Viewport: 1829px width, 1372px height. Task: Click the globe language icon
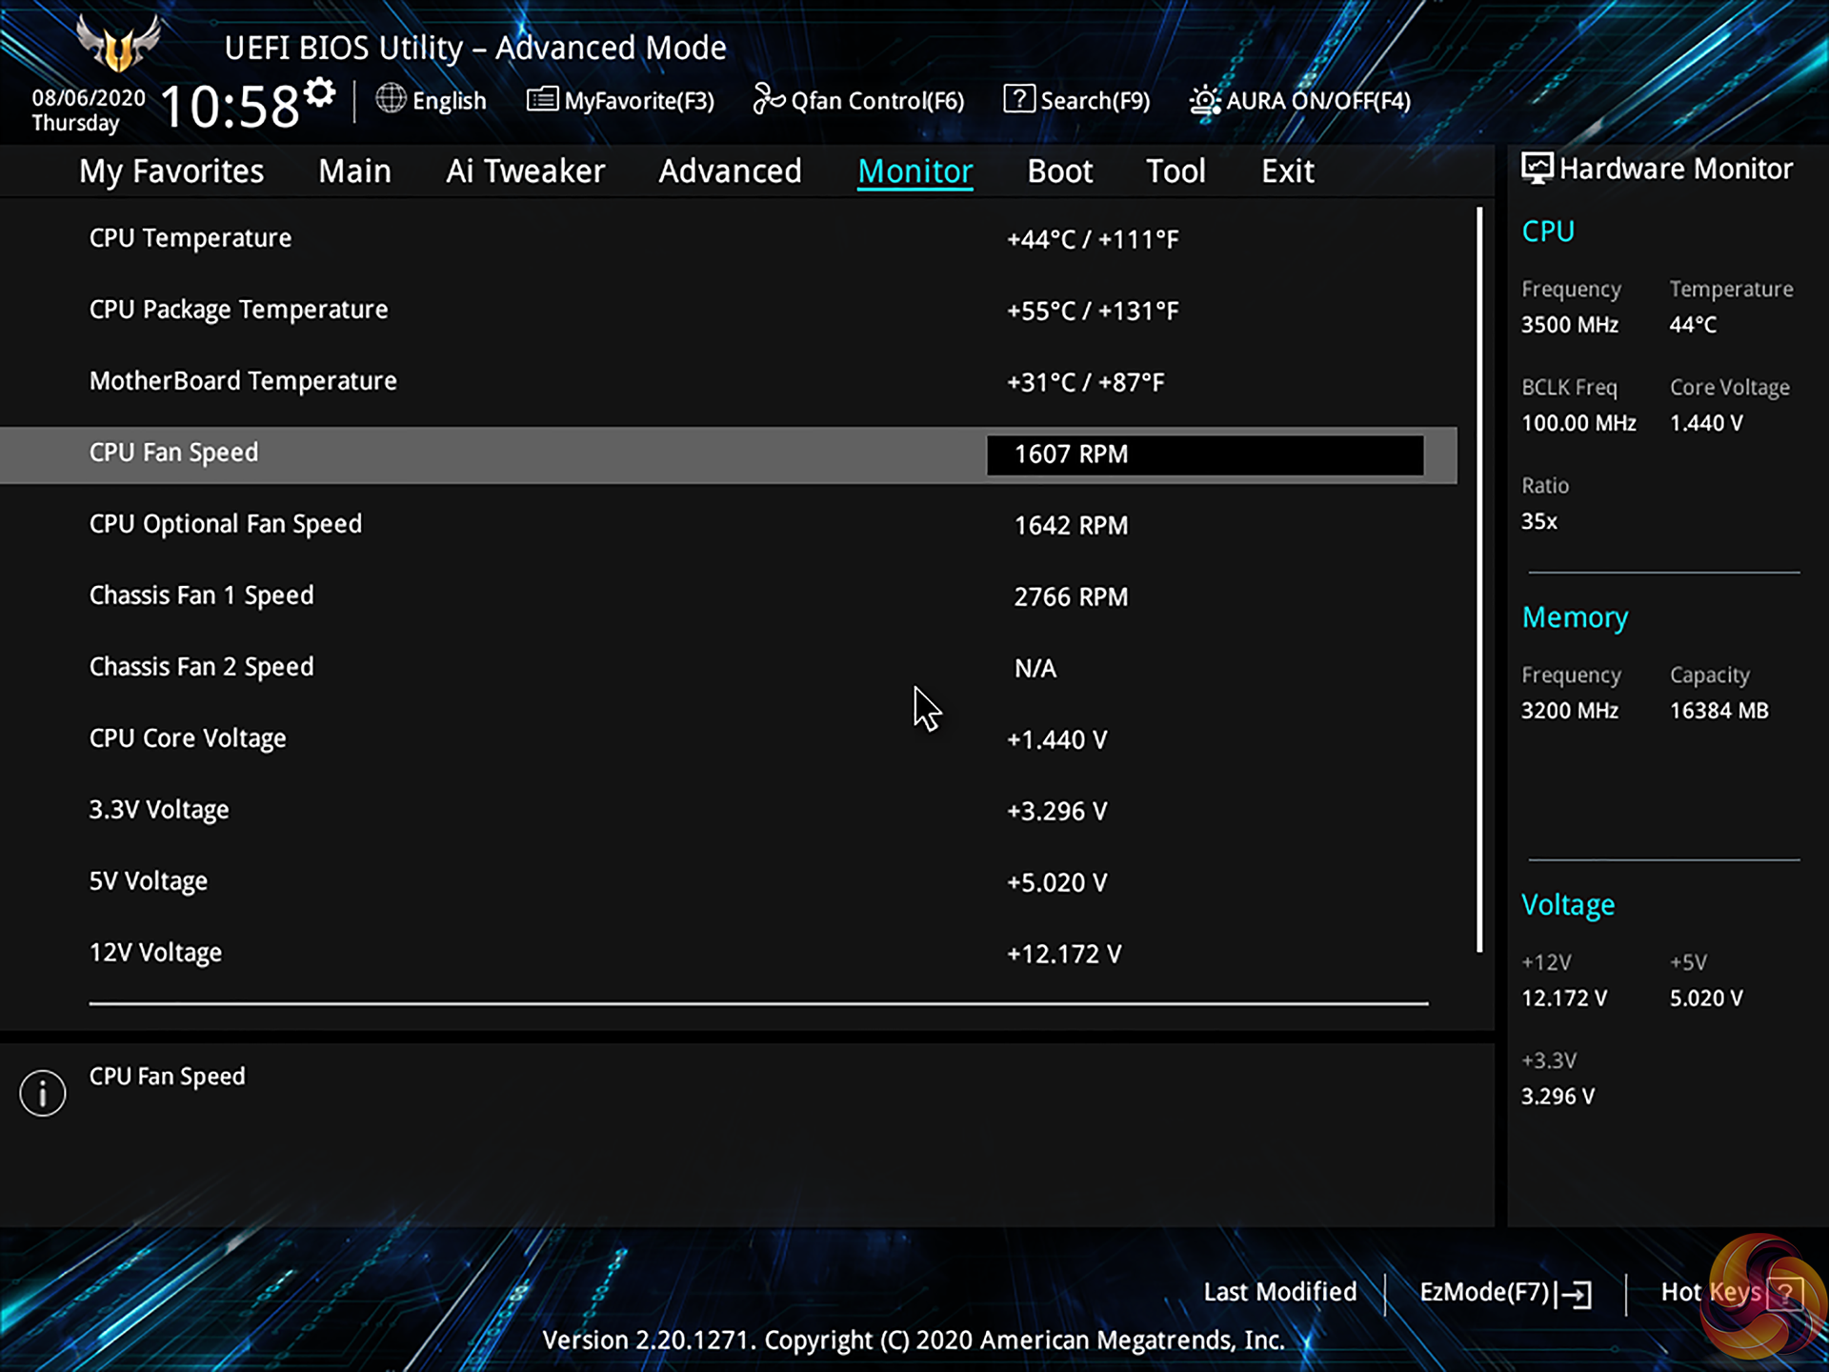tap(391, 98)
